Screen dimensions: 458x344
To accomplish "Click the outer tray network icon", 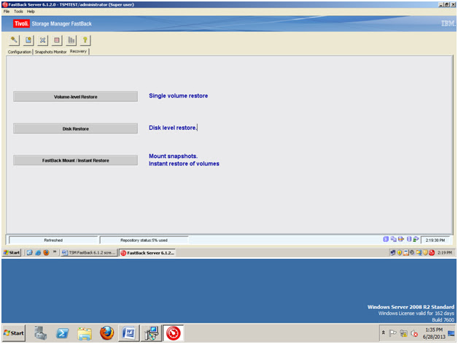I will (404, 333).
